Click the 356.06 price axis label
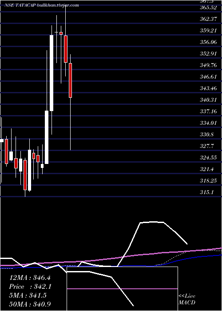Image resolution: width=222 pixels, height=311 pixels. point(209,42)
